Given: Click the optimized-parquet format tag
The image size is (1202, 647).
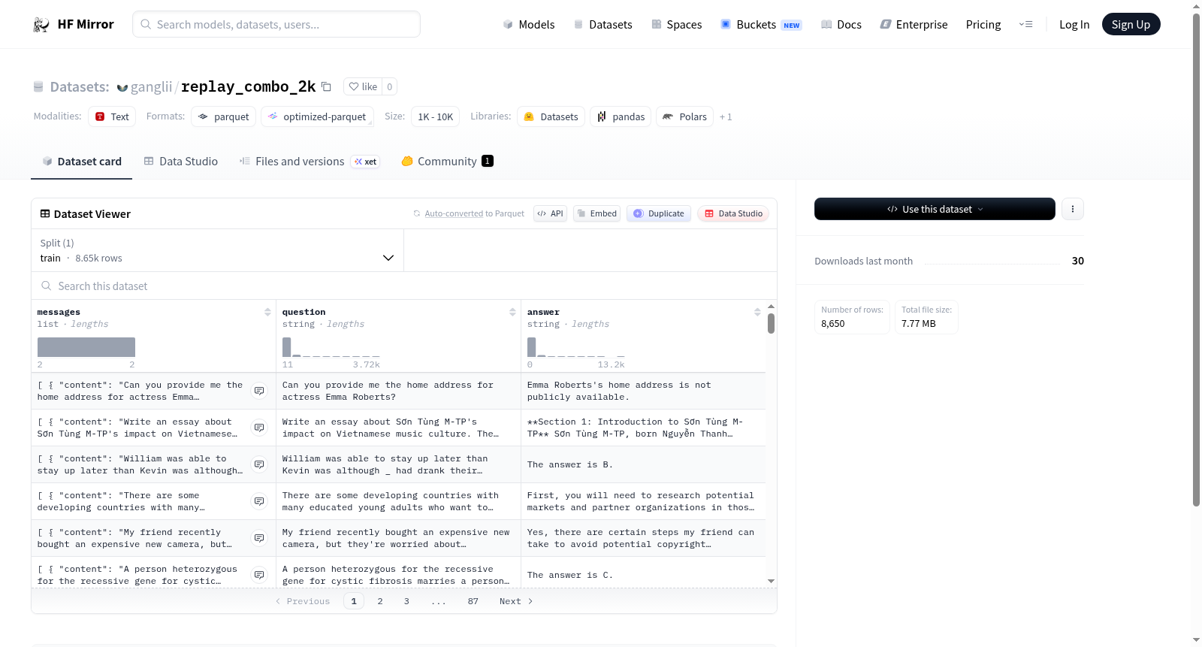Looking at the screenshot, I should click(317, 116).
